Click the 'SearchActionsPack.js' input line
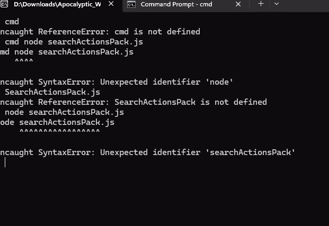329x226 pixels. [52, 92]
